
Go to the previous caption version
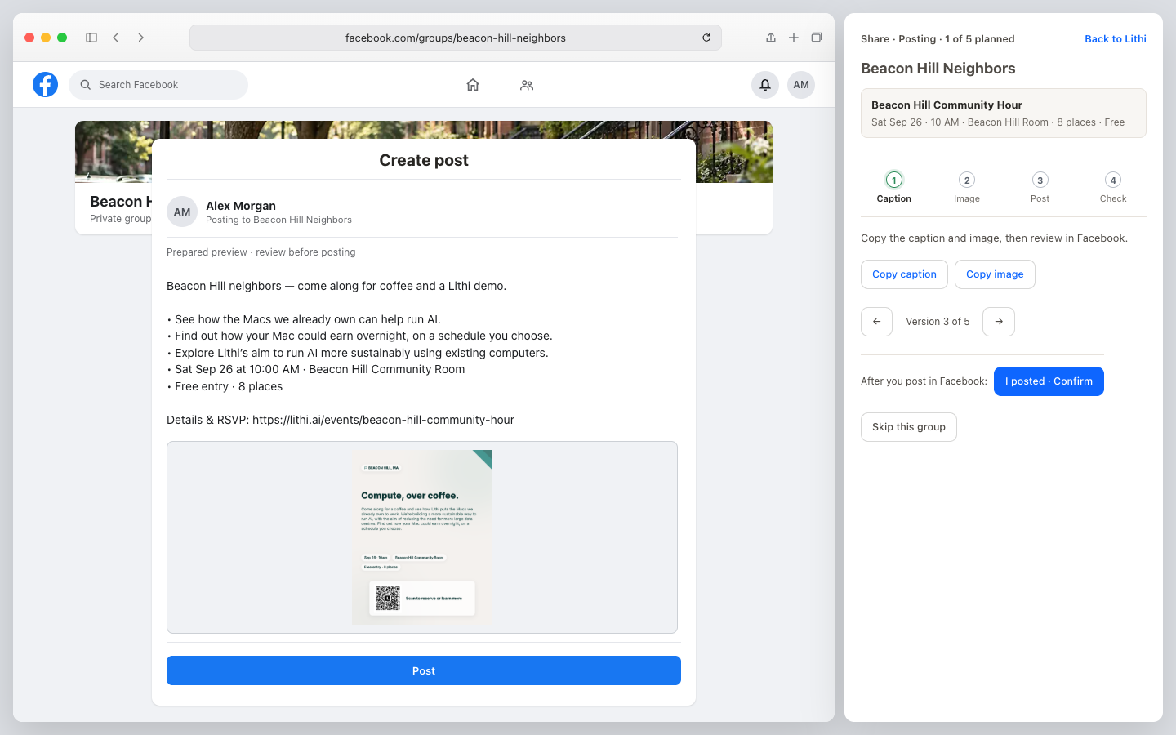click(x=877, y=322)
